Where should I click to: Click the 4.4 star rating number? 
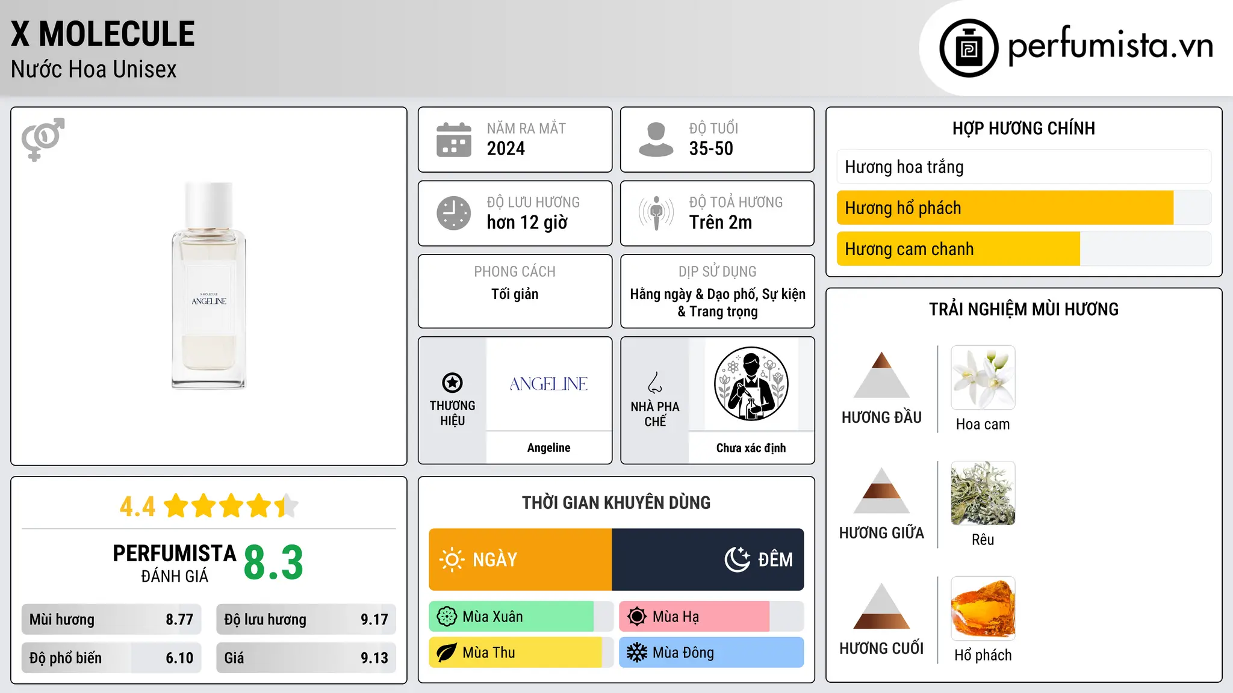click(x=137, y=507)
